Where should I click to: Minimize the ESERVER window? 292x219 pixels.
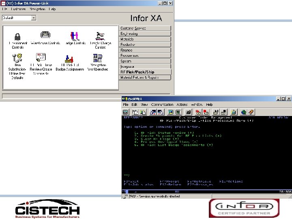[x=278, y=99]
